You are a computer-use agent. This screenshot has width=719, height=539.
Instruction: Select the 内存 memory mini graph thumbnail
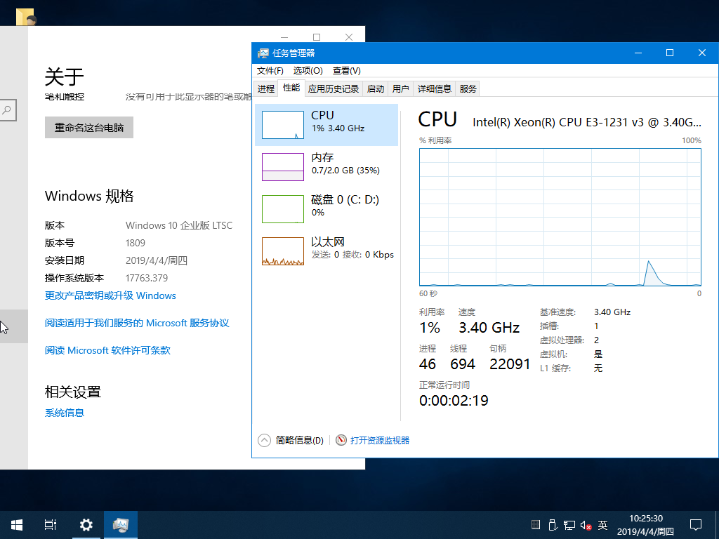click(x=282, y=167)
